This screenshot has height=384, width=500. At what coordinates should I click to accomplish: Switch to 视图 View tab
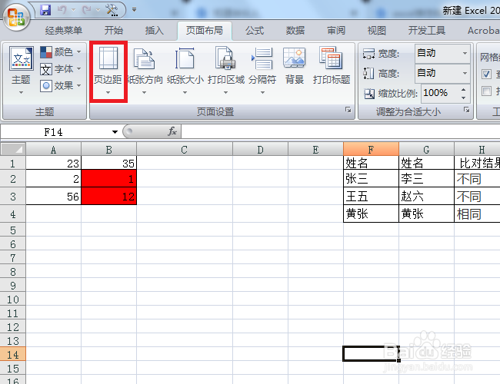pyautogui.click(x=377, y=31)
